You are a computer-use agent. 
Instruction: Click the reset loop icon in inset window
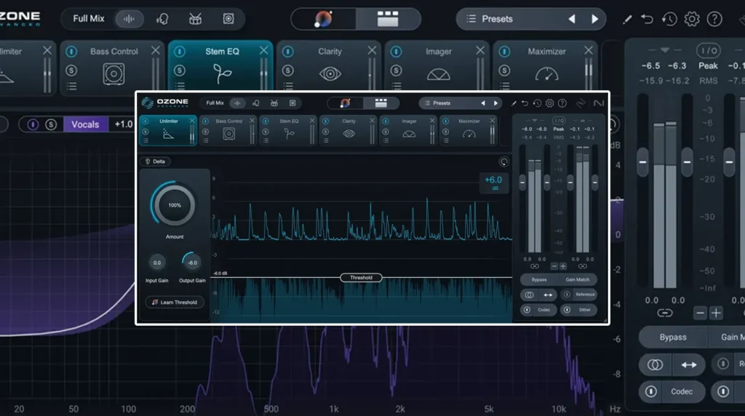coord(503,162)
